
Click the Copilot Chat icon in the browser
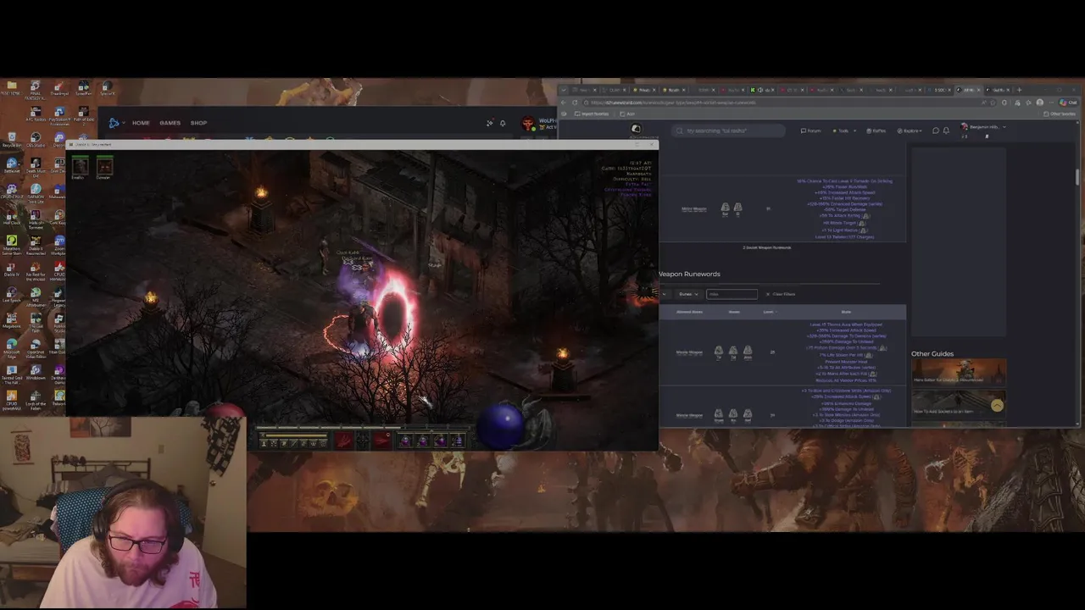pyautogui.click(x=1068, y=103)
